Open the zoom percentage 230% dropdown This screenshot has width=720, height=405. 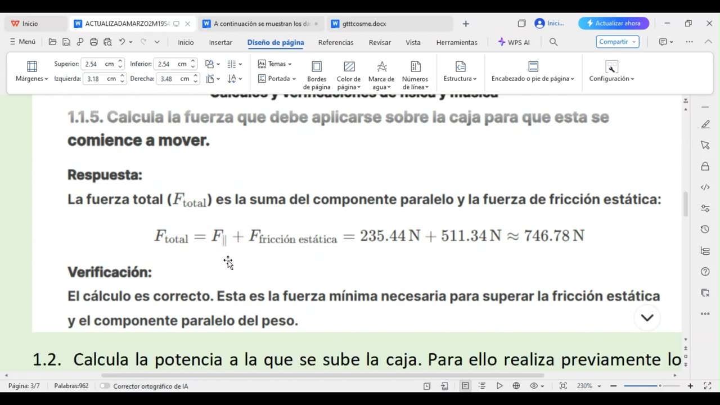pos(588,386)
